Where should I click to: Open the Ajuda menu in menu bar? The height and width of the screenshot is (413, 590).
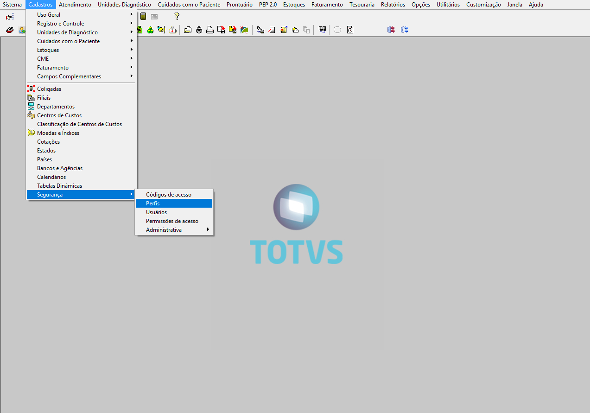tap(536, 5)
